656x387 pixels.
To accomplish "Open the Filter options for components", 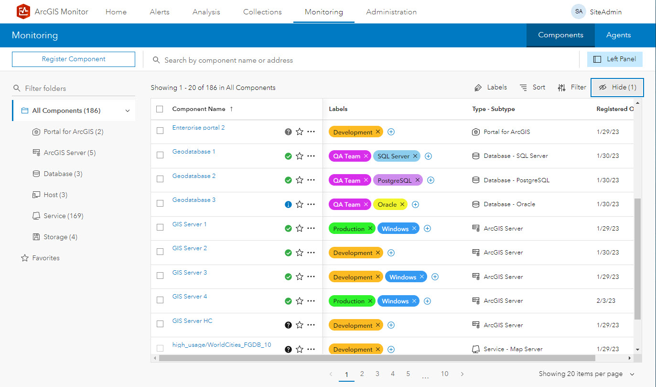I will pyautogui.click(x=571, y=87).
